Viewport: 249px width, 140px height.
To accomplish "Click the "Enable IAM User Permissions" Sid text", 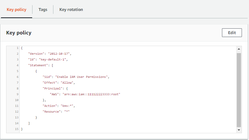I will point(82,77).
